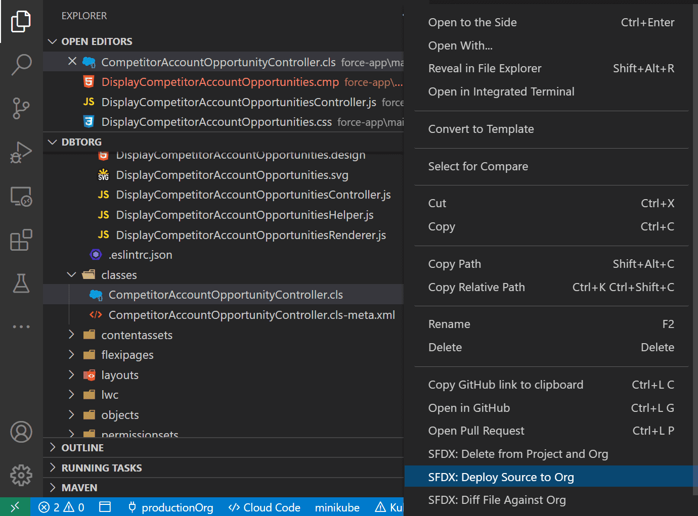Open the Source Control view icon
The width and height of the screenshot is (698, 516).
tap(21, 108)
